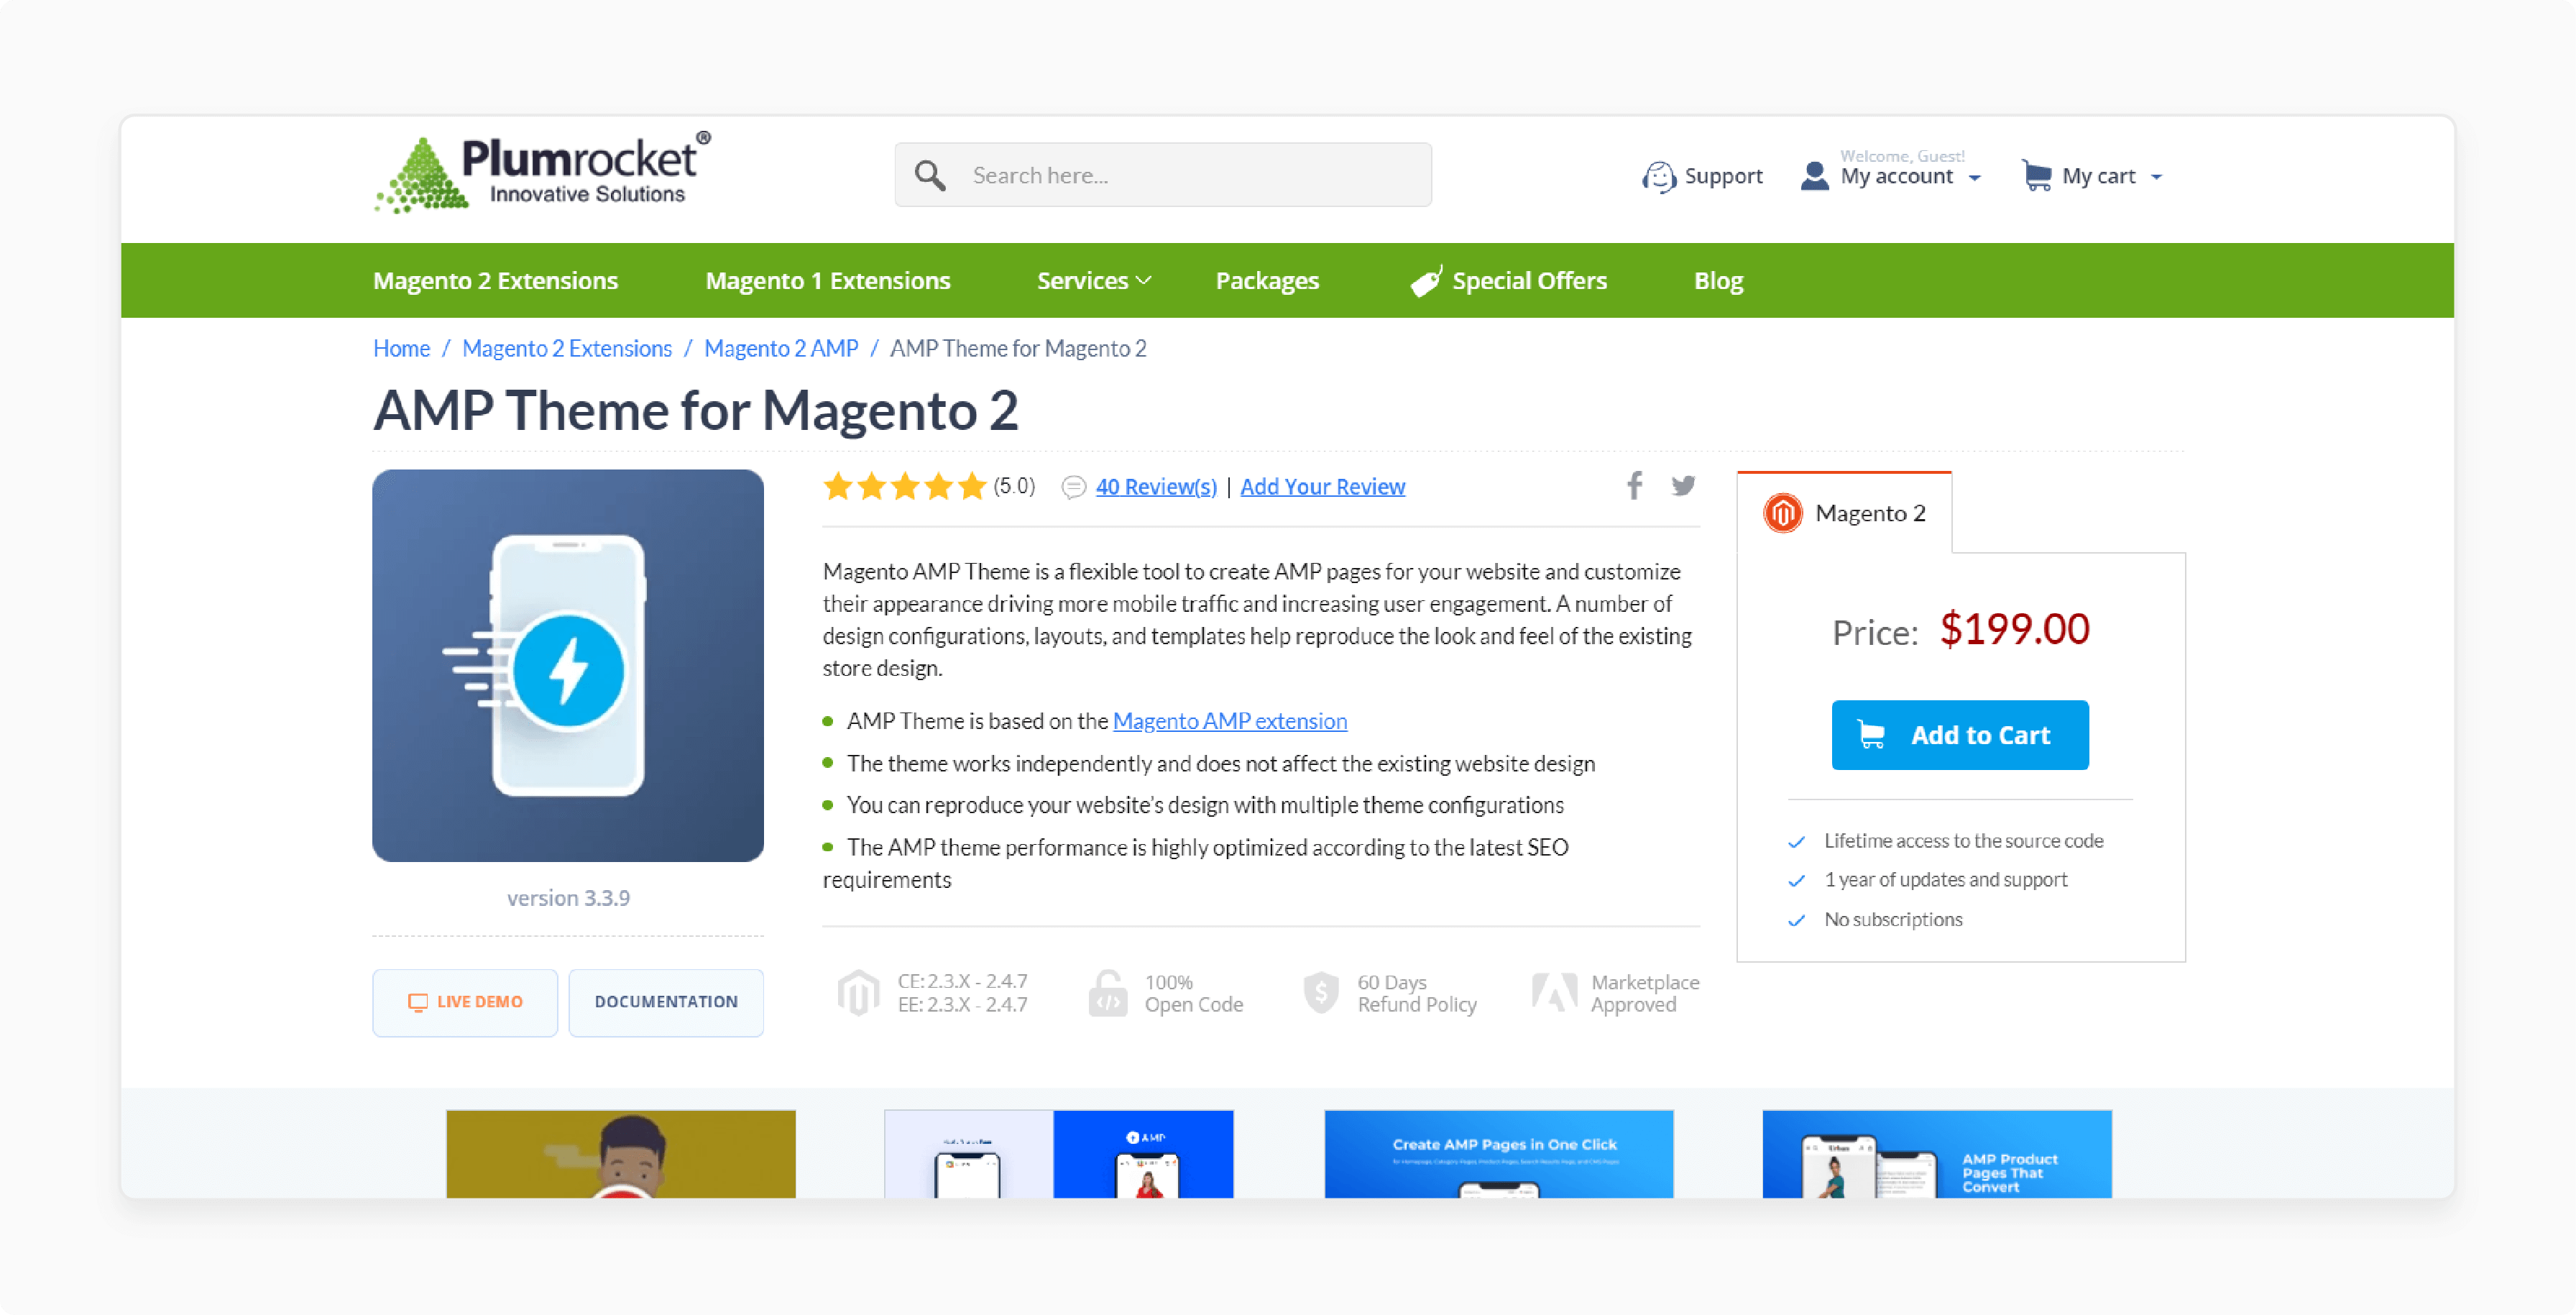Click the My account user icon

click(x=1814, y=176)
